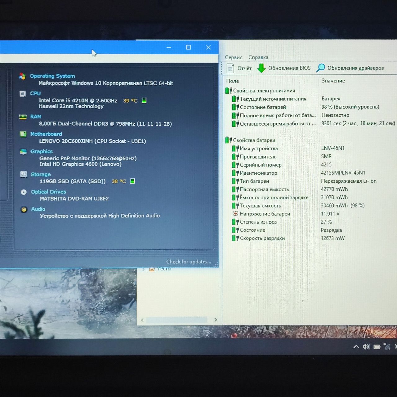Open the Сервис menu
The width and height of the screenshot is (397, 397).
click(234, 57)
